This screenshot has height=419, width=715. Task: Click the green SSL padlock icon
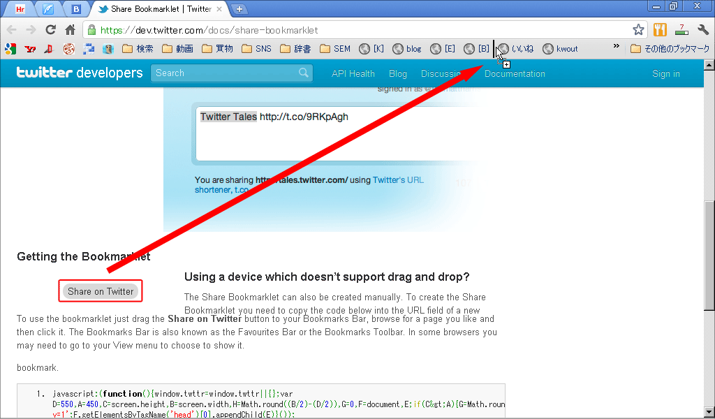pos(91,30)
